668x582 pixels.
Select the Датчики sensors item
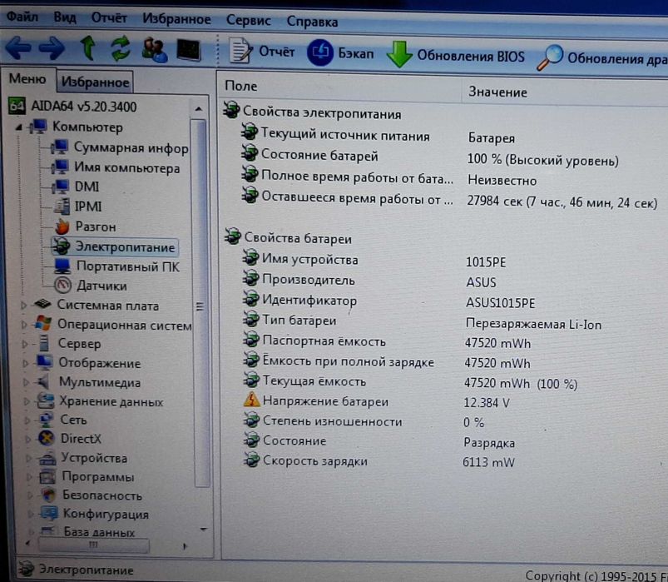click(x=91, y=286)
